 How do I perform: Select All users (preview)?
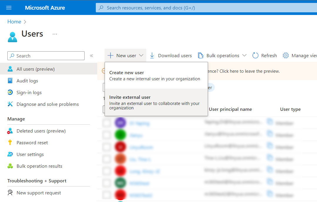[48, 69]
